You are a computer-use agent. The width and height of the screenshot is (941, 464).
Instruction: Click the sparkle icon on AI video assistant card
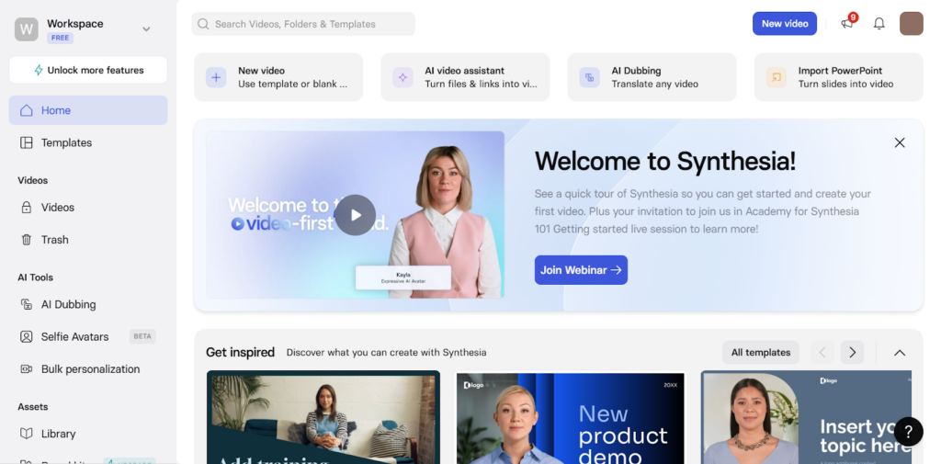402,77
